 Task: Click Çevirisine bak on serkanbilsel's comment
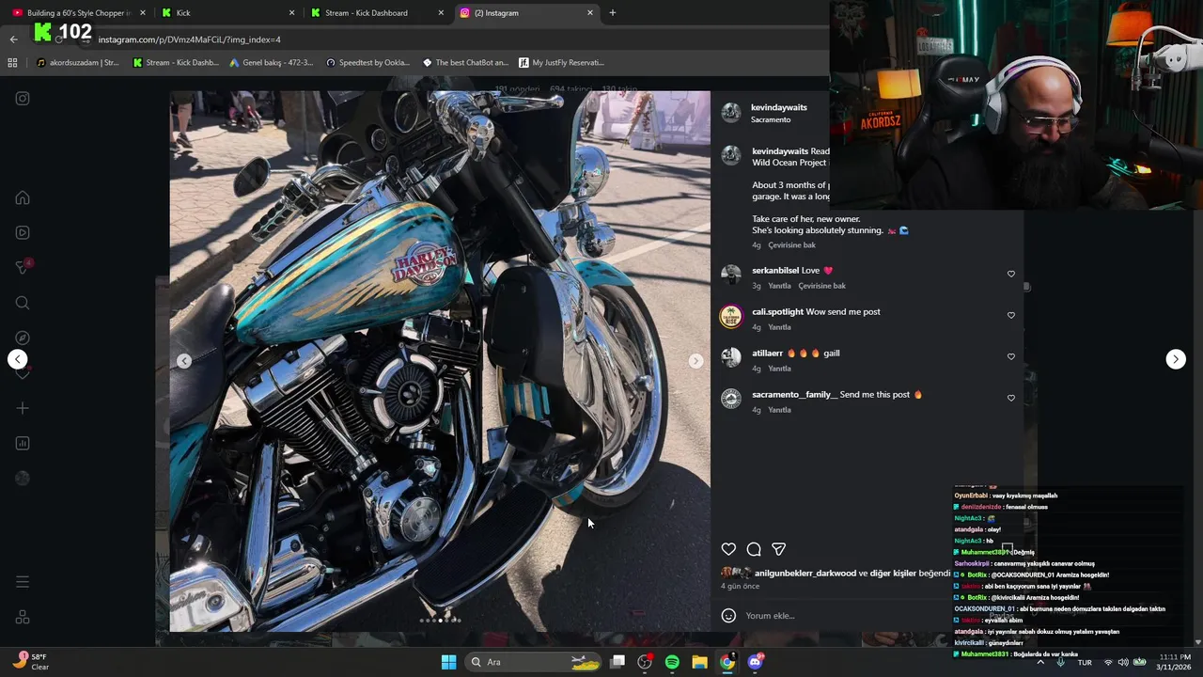(x=821, y=286)
